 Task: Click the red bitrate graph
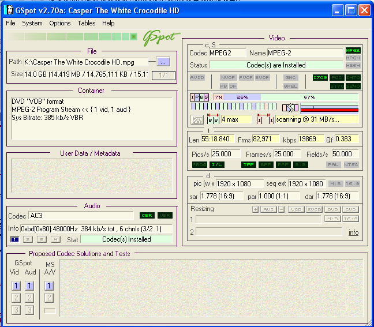point(330,108)
